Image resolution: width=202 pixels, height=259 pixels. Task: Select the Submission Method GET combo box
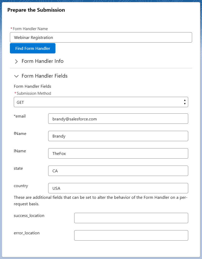tap(101, 102)
